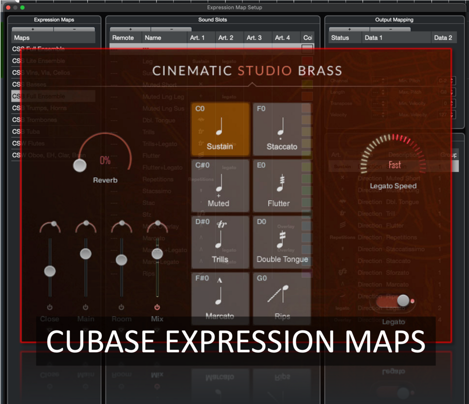
Task: Click the Max. Velocity stepper arrows
Action: [x=452, y=115]
